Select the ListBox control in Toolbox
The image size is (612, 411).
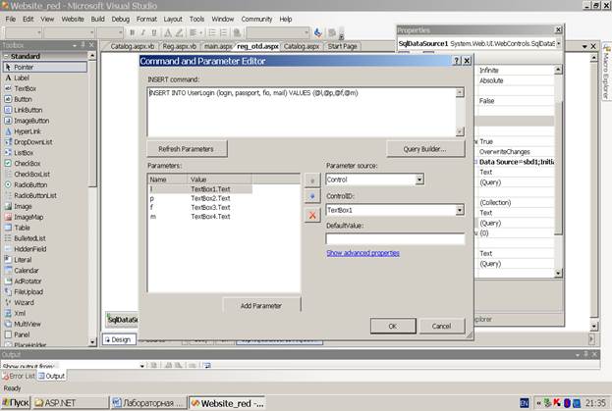pos(44,153)
